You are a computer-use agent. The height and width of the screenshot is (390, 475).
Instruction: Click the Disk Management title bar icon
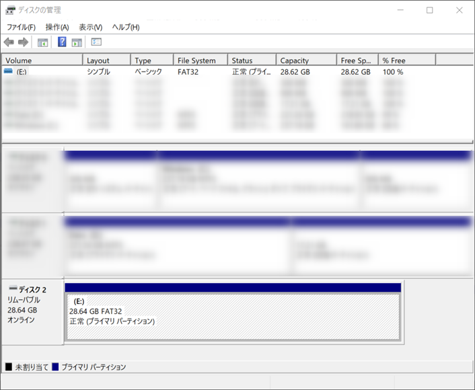coord(10,10)
